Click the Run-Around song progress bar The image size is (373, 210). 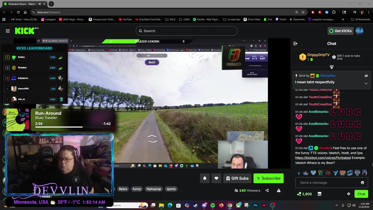pos(73,127)
